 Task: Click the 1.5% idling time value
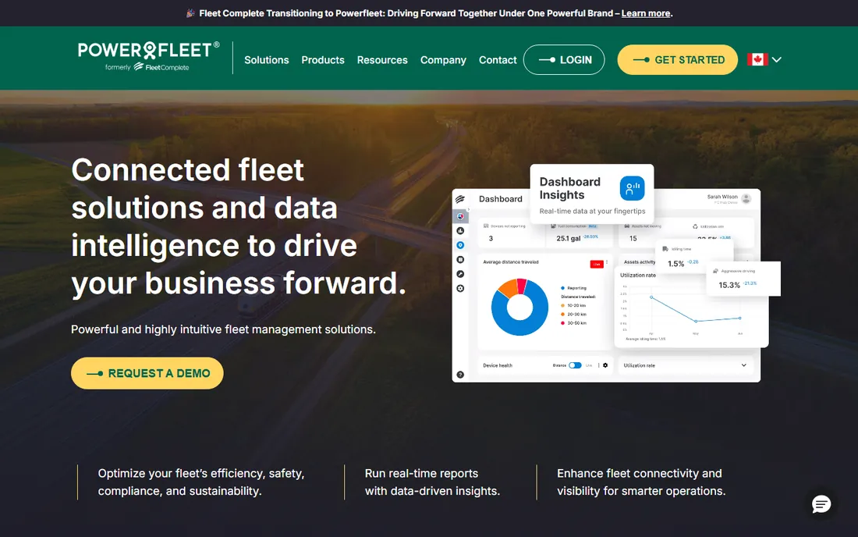click(x=675, y=264)
